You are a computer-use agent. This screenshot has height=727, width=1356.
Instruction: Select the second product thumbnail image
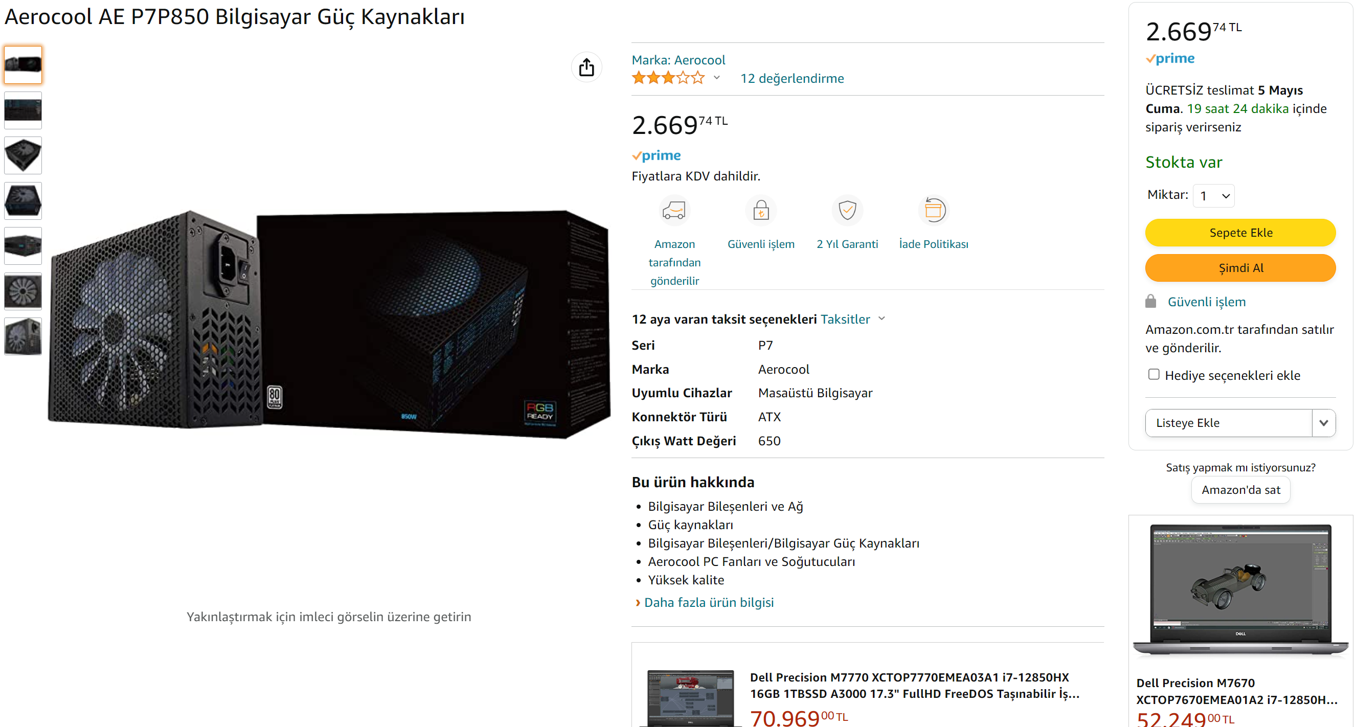[22, 110]
